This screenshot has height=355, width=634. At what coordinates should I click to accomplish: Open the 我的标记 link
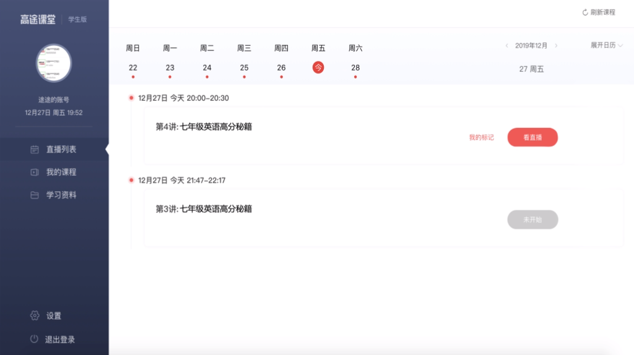[x=481, y=137]
